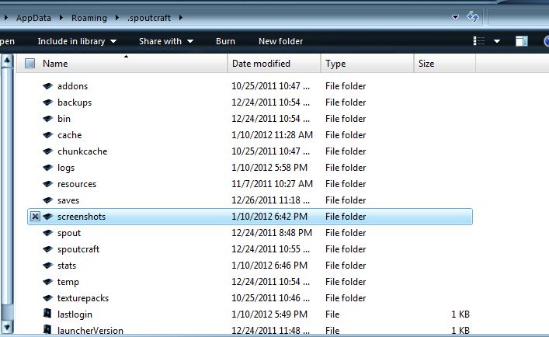Click the vertical scrollbar thumb
Screen dimensions: 549x337
click(x=7, y=186)
